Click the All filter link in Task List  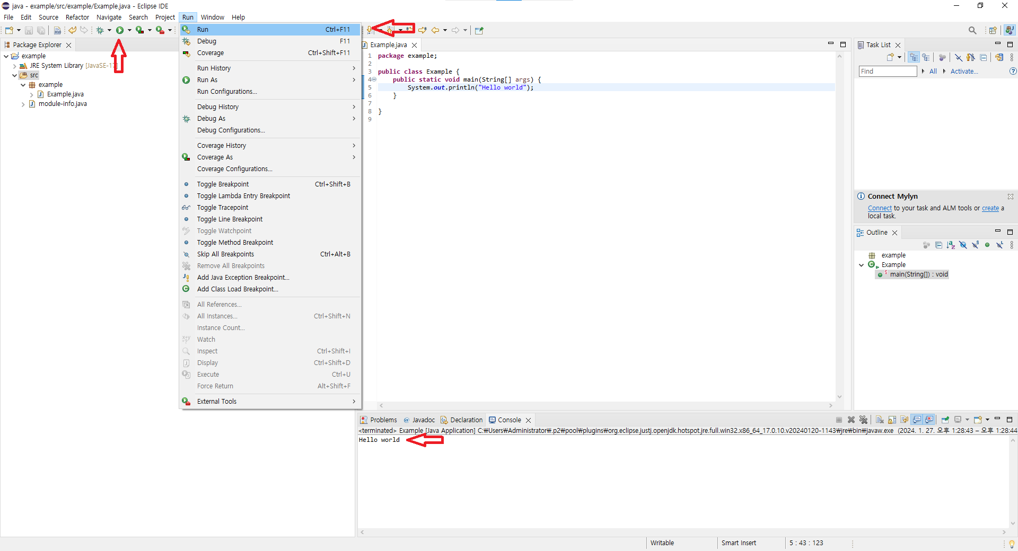933,71
